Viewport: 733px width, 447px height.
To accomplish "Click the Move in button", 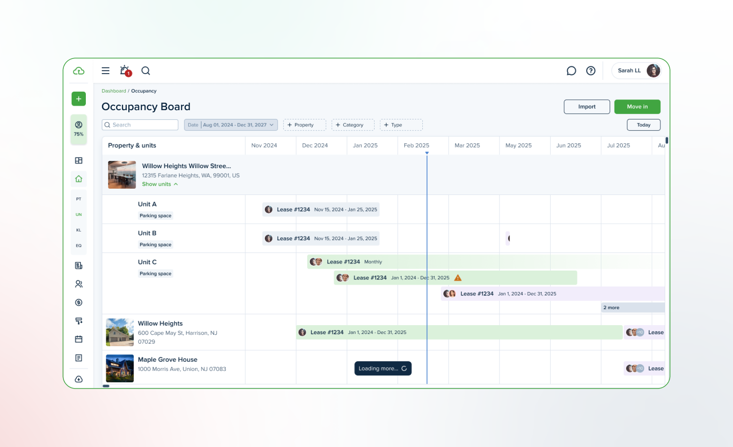I will [x=637, y=107].
